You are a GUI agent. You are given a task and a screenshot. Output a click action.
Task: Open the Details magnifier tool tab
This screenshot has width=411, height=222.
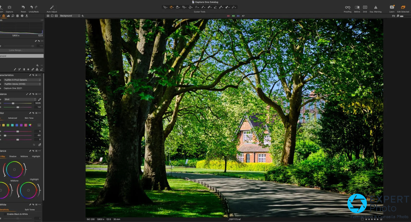13,16
